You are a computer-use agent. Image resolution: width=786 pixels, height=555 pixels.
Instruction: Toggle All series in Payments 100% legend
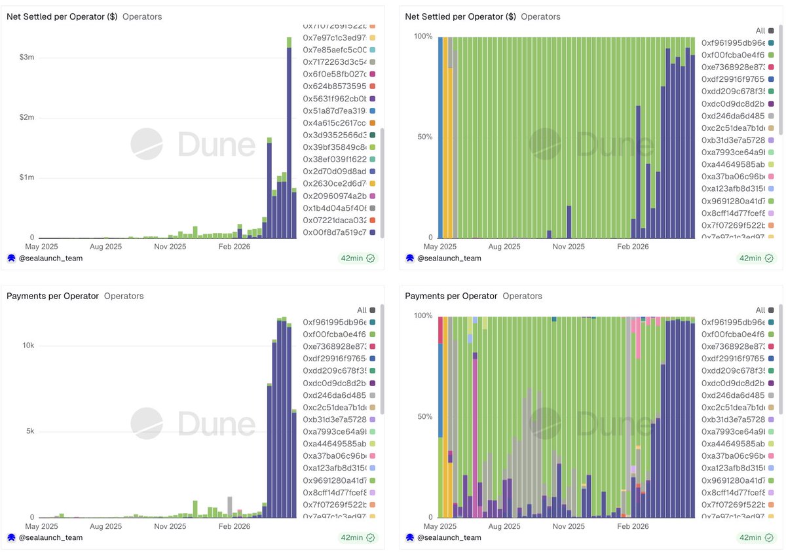[765, 310]
